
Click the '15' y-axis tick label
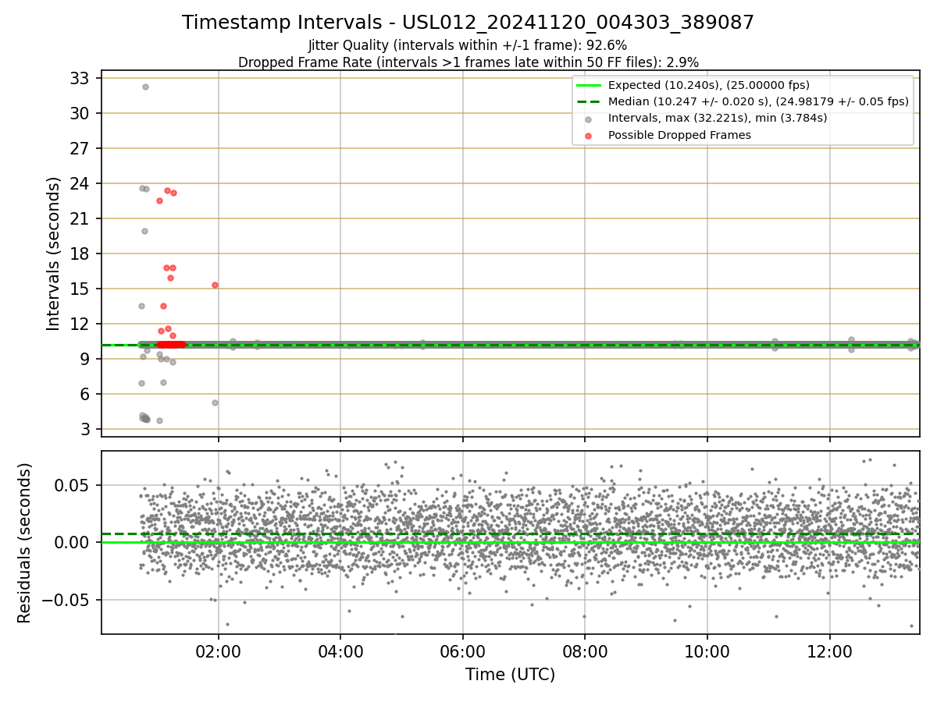(x=82, y=289)
